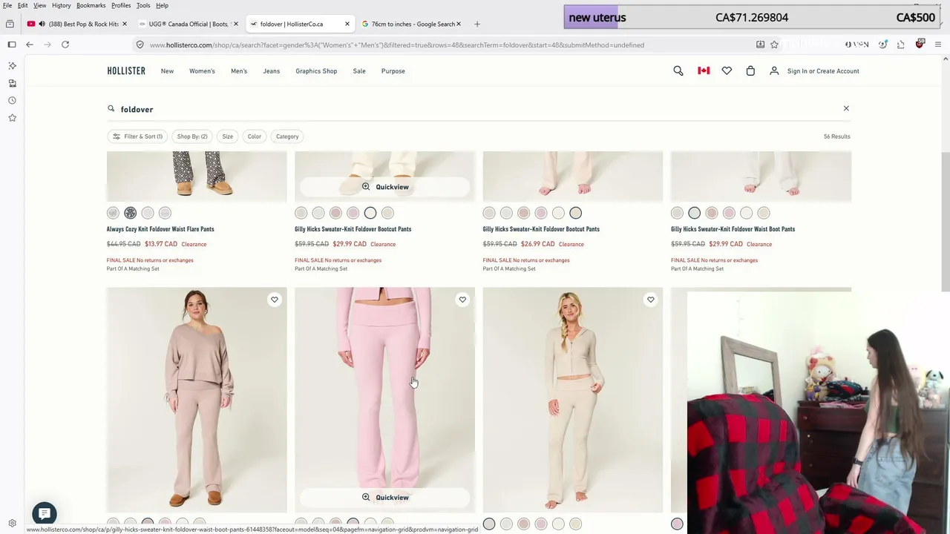This screenshot has width=950, height=534.
Task: Switch to the UGG Canada Official tab
Action: coord(189,24)
